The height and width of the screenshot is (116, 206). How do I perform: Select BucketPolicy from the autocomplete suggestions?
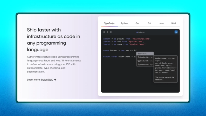click(x=146, y=64)
